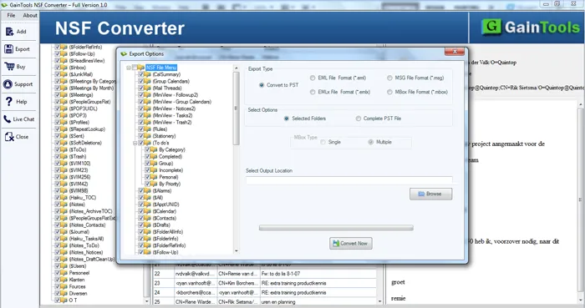Click the GainTools logo icon
This screenshot has width=585, height=308.
(x=491, y=28)
